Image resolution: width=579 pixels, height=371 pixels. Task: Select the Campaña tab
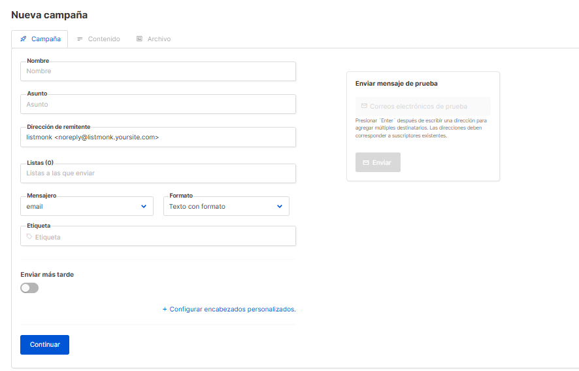(x=40, y=39)
